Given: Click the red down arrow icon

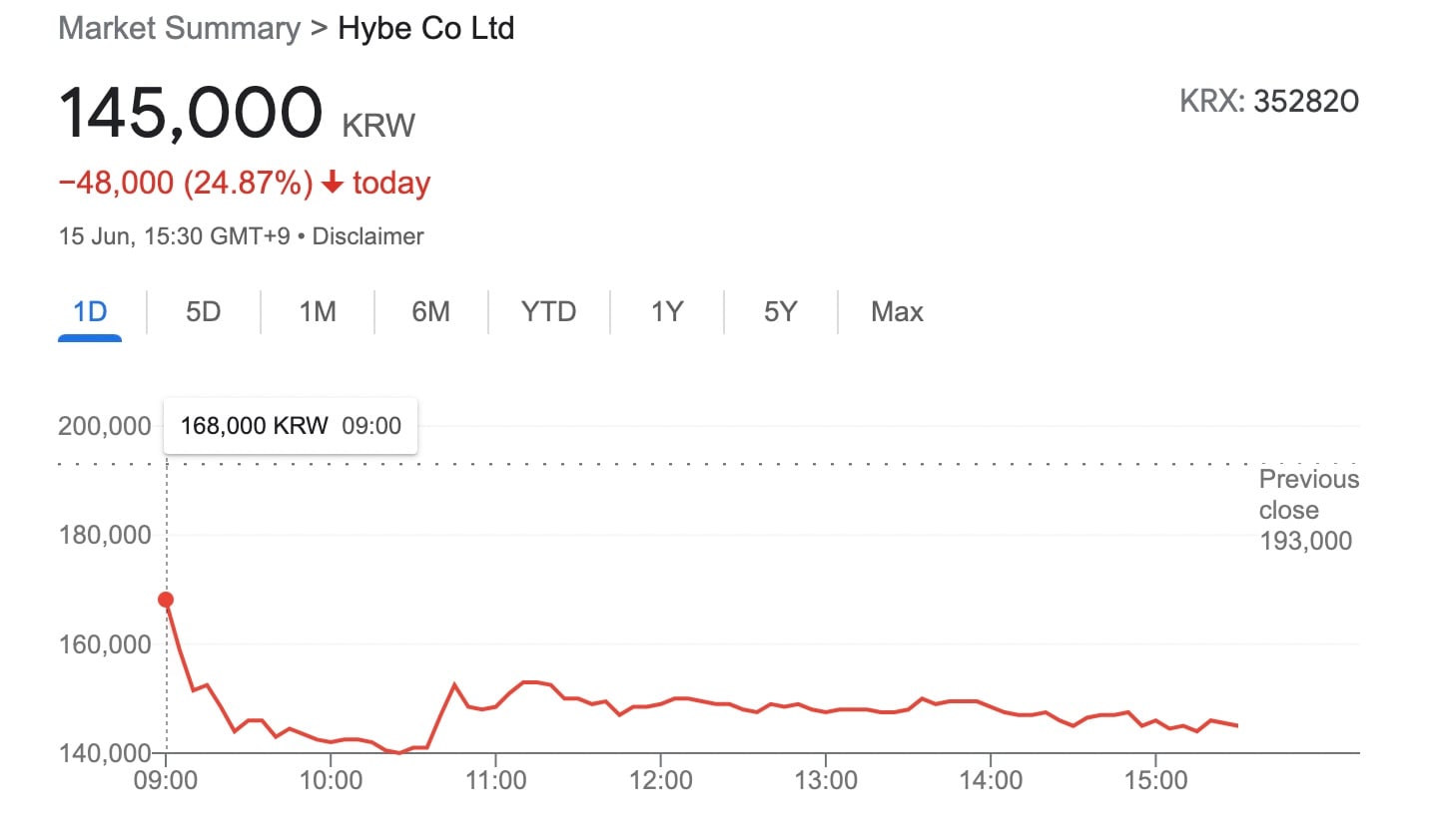Looking at the screenshot, I should pyautogui.click(x=333, y=184).
